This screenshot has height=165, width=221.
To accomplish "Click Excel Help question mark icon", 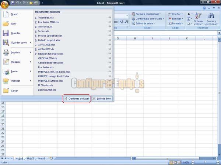I will 204,8.
